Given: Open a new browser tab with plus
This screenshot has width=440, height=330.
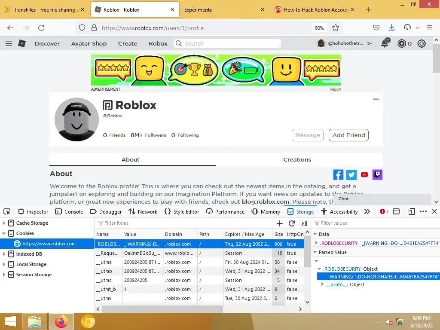Looking at the screenshot, I should [368, 10].
